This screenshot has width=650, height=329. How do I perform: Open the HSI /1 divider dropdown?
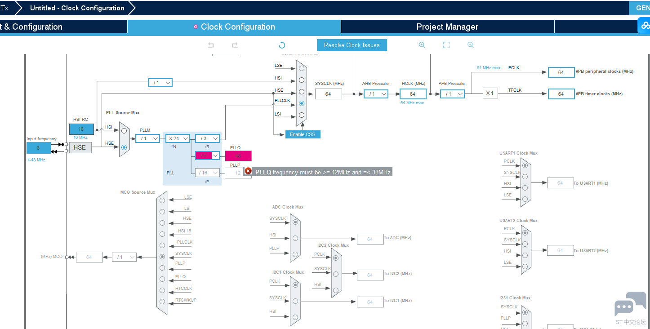[160, 83]
